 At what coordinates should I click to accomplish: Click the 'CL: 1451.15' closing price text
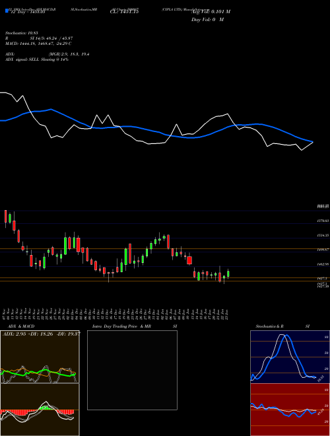tap(124, 11)
